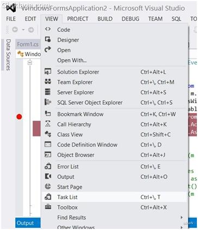Click the Ctrl+Alt+L shortcut text

point(153,72)
